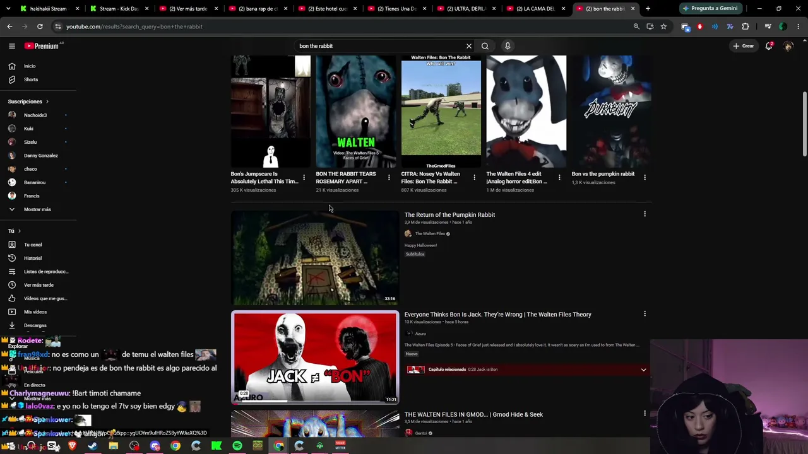The height and width of the screenshot is (454, 808).
Task: Click the Crear button
Action: click(x=743, y=46)
